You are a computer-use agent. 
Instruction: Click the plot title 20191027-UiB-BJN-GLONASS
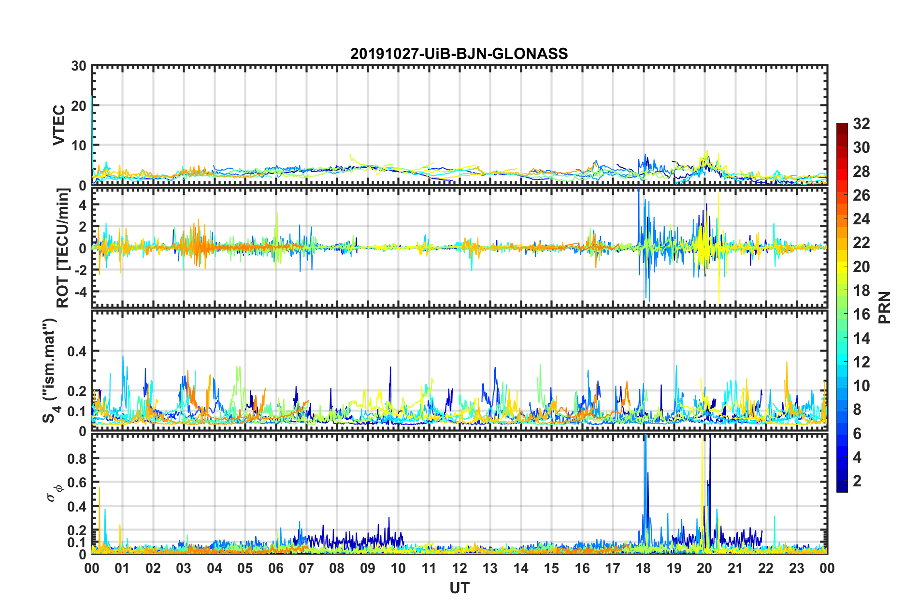pos(459,54)
